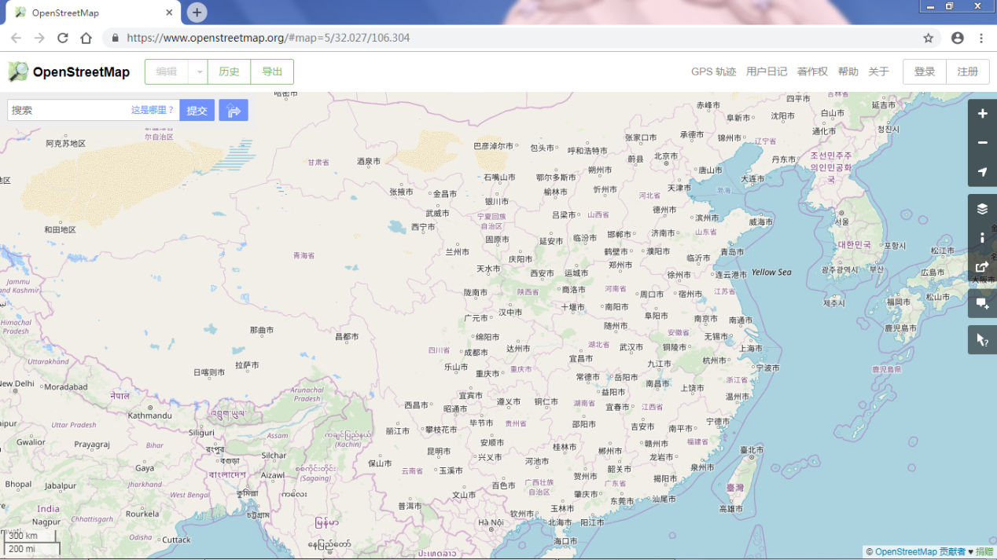This screenshot has height=560, width=997.
Task: Show my location using the arrow control
Action: pyautogui.click(x=982, y=172)
